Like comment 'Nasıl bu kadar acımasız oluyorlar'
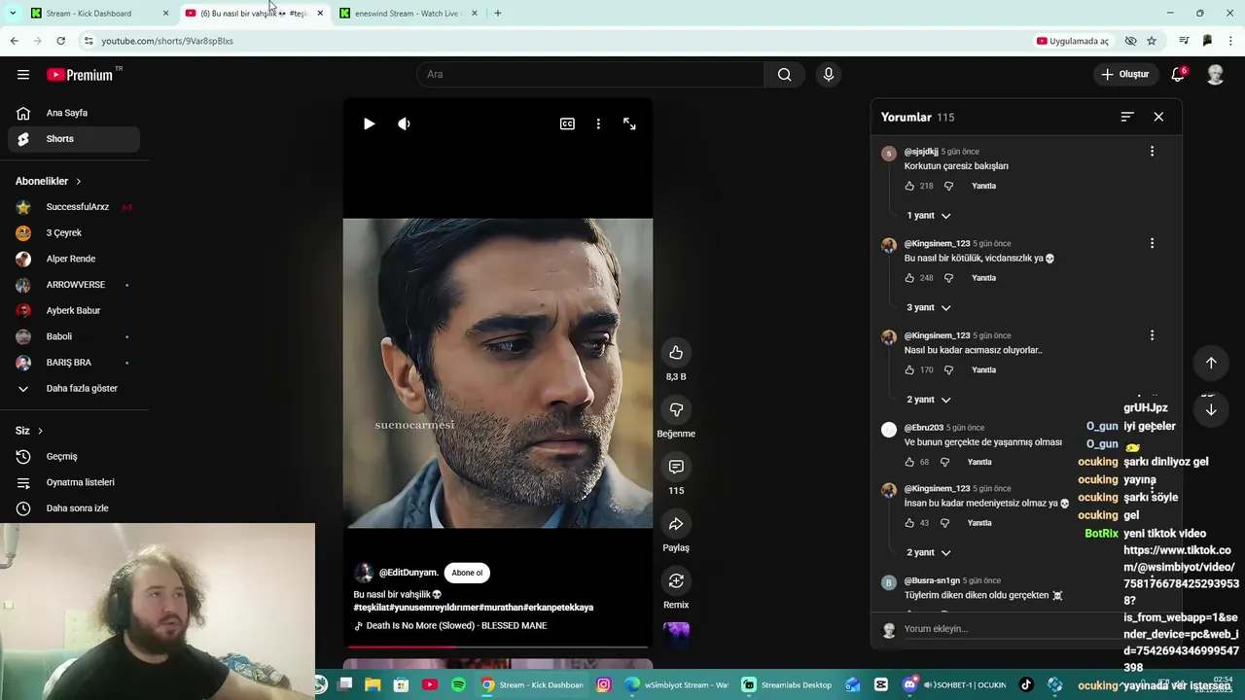 pyautogui.click(x=909, y=370)
